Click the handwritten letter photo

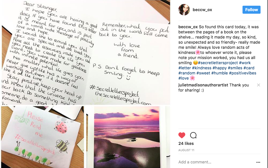tap(85, 52)
